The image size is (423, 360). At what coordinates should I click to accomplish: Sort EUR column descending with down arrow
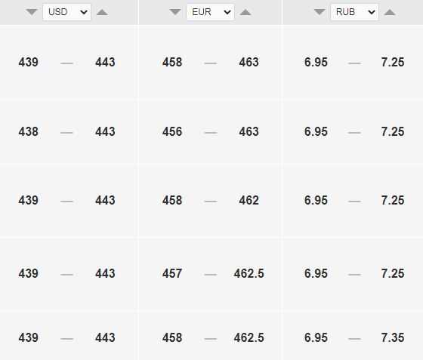[175, 12]
